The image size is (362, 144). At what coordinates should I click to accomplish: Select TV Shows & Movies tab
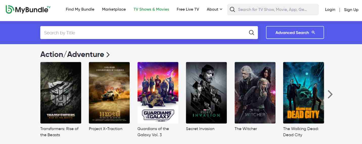(x=151, y=9)
